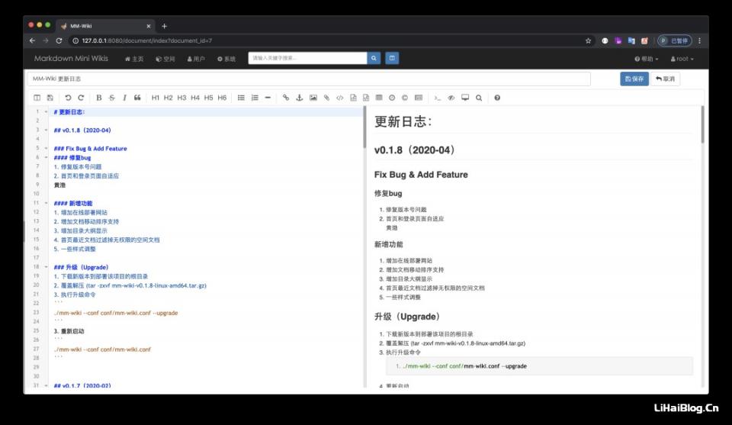Screen dimensions: 732x425
Task: Open editor help question-mark icon
Action: [x=497, y=98]
